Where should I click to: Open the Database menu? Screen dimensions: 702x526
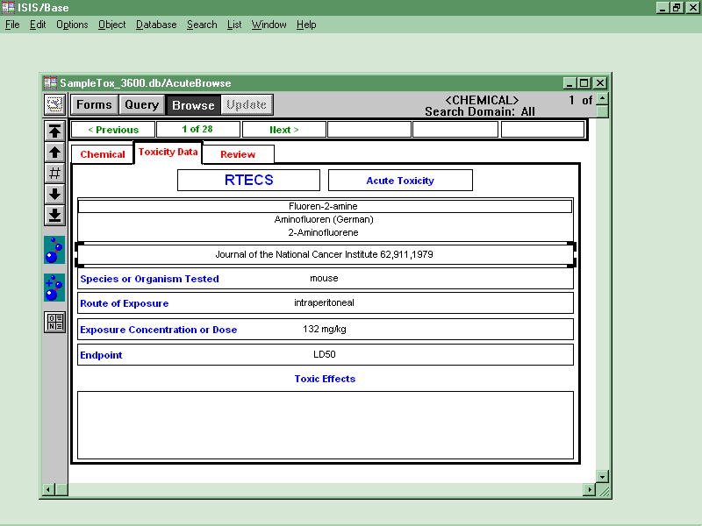coord(156,25)
